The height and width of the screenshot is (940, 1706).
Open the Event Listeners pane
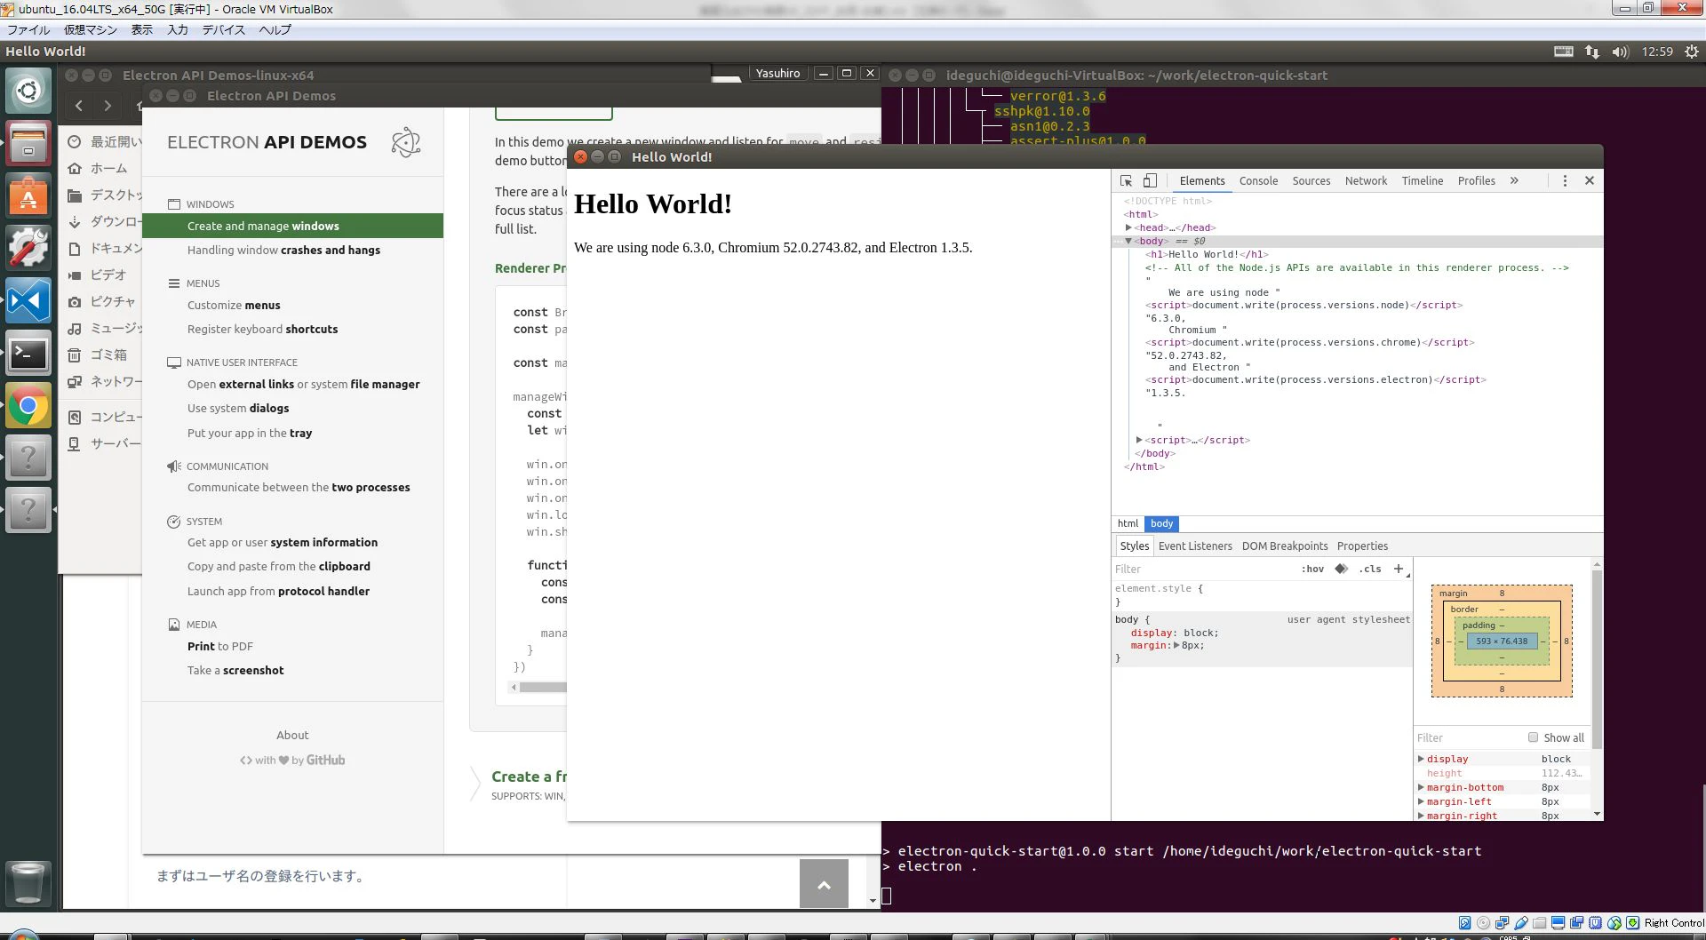[1195, 546]
